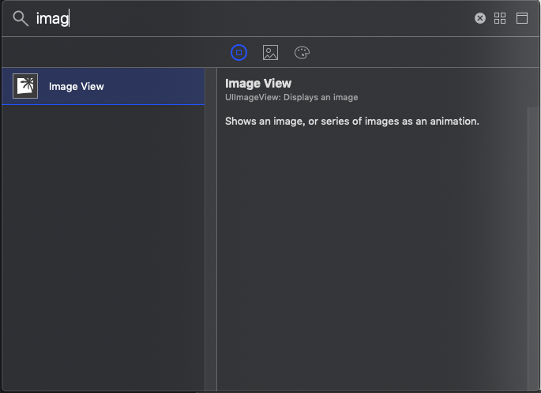Image resolution: width=541 pixels, height=393 pixels.
Task: Switch library to icon grid view
Action: coord(500,18)
